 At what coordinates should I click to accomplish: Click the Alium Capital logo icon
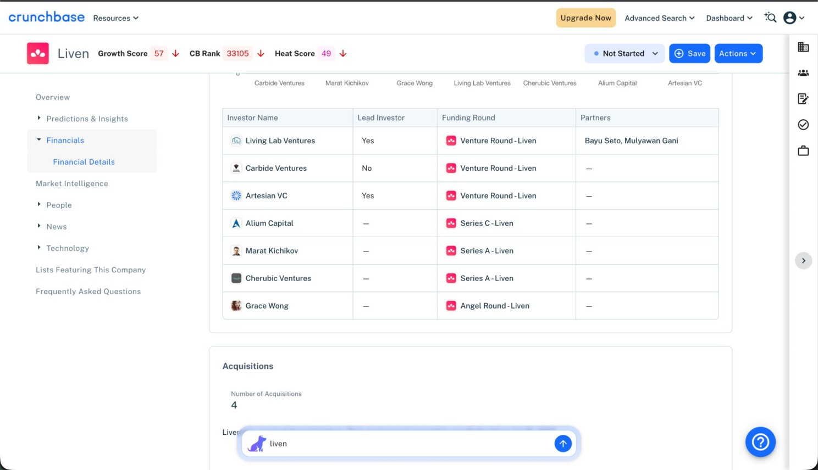(x=236, y=223)
